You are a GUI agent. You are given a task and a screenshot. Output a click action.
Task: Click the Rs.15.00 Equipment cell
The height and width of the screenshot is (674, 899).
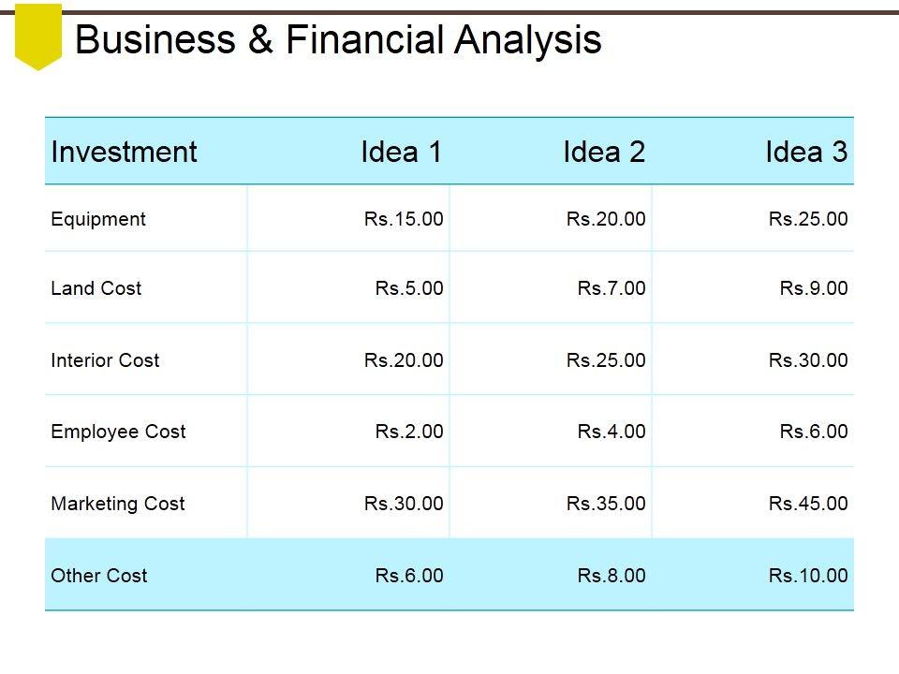[404, 219]
